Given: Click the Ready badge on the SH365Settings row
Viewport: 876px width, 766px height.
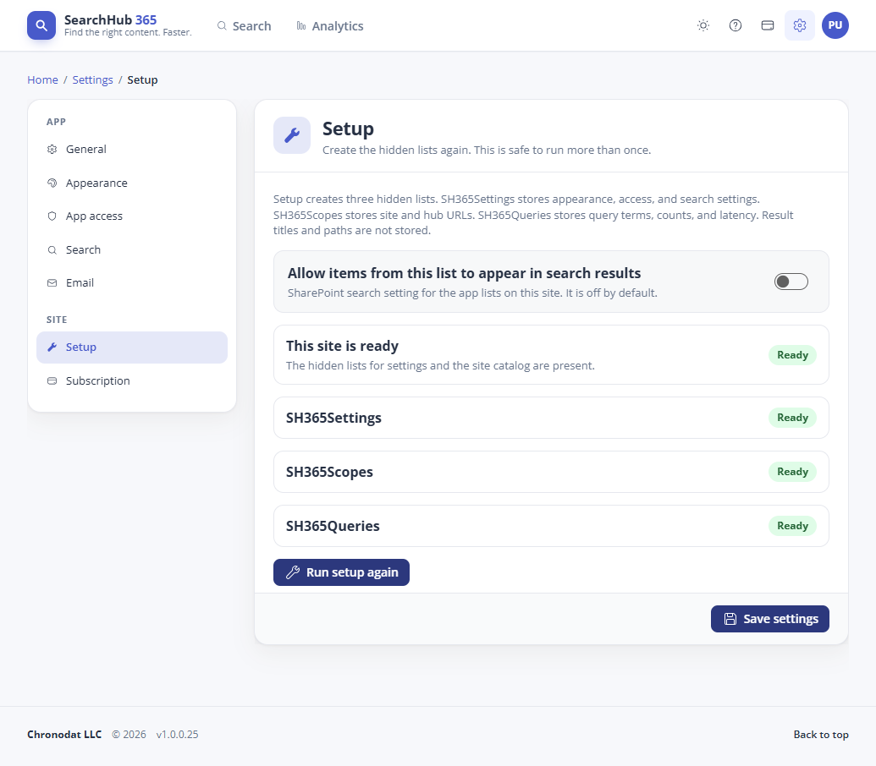Looking at the screenshot, I should (x=792, y=418).
